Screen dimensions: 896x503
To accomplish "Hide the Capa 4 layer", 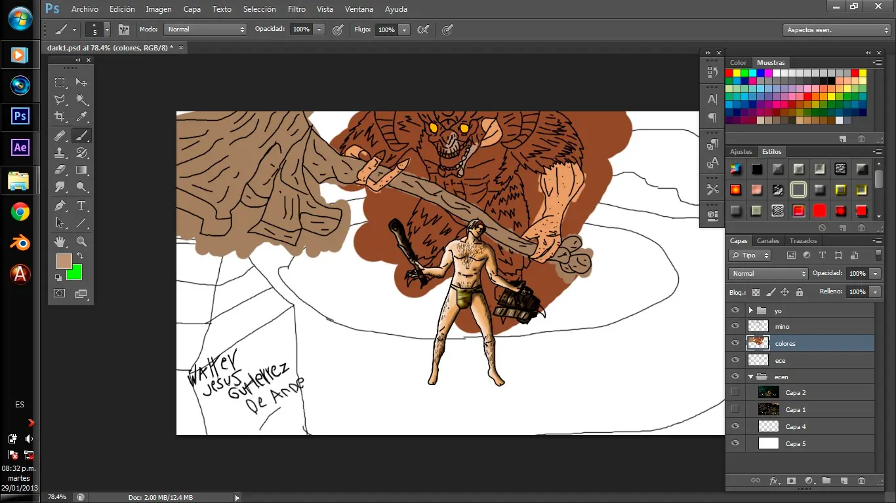I will (x=735, y=426).
